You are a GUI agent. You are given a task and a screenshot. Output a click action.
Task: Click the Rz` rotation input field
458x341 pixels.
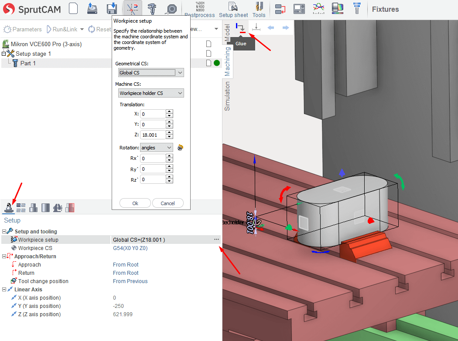[x=153, y=179]
